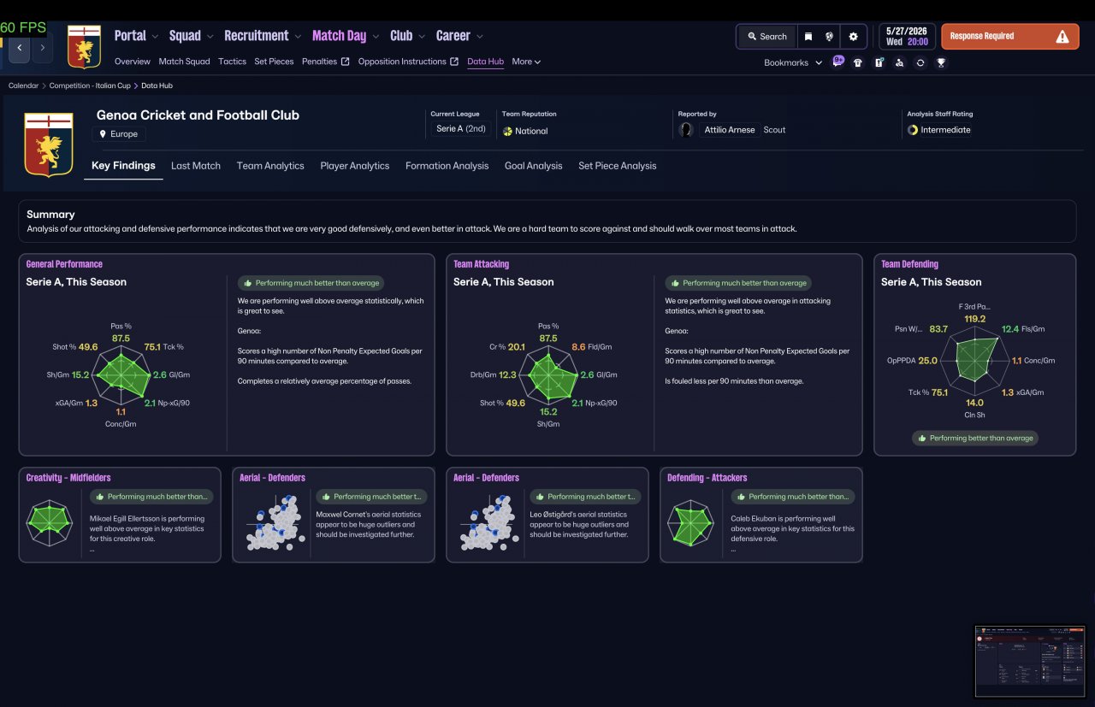
Task: Click the Response Required button
Action: coord(1009,37)
